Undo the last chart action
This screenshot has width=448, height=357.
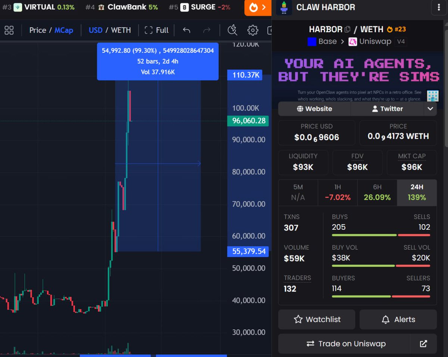187,30
